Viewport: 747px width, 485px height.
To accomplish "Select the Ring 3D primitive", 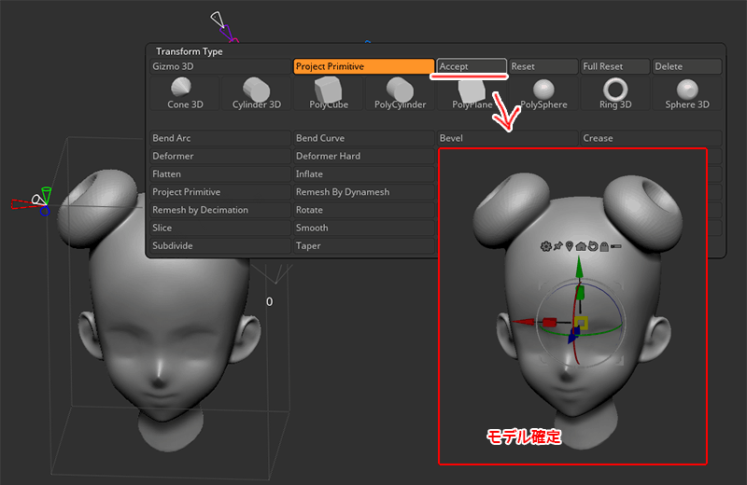I will (615, 92).
